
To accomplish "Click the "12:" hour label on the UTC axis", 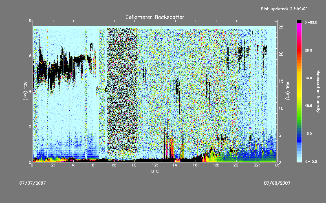I will 155,165.
